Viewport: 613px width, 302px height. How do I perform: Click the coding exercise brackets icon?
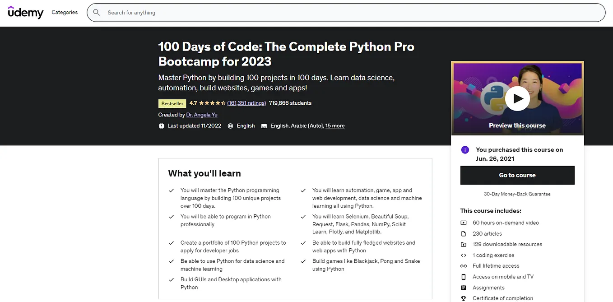click(464, 256)
